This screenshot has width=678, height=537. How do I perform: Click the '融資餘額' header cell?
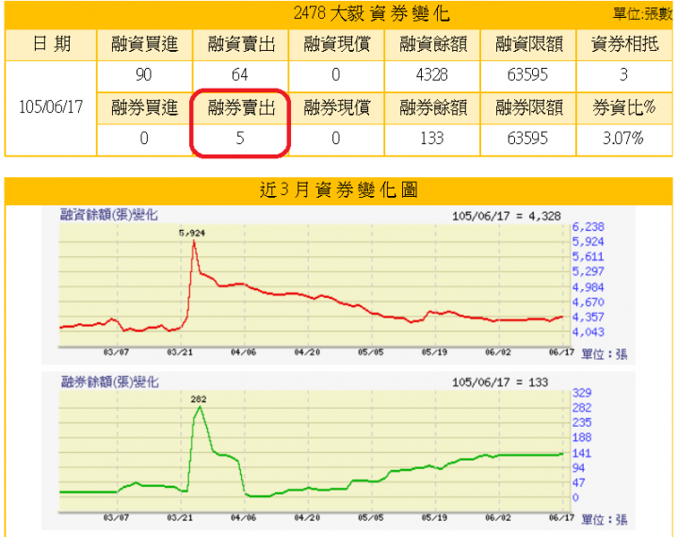point(432,44)
